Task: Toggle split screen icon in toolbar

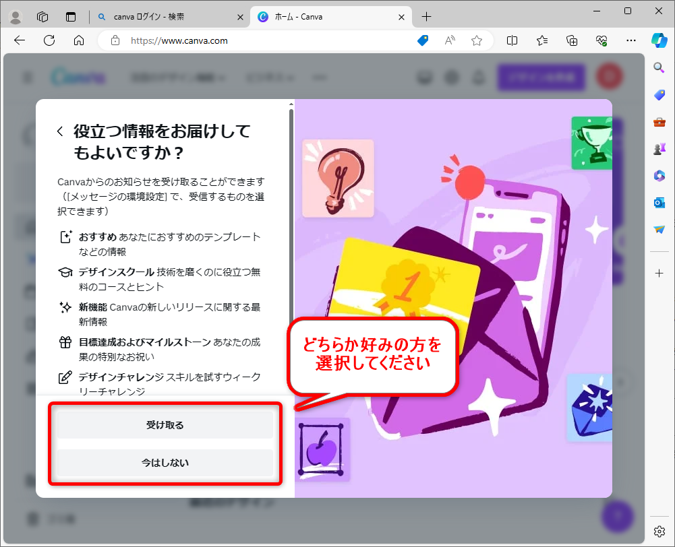Action: click(x=512, y=40)
